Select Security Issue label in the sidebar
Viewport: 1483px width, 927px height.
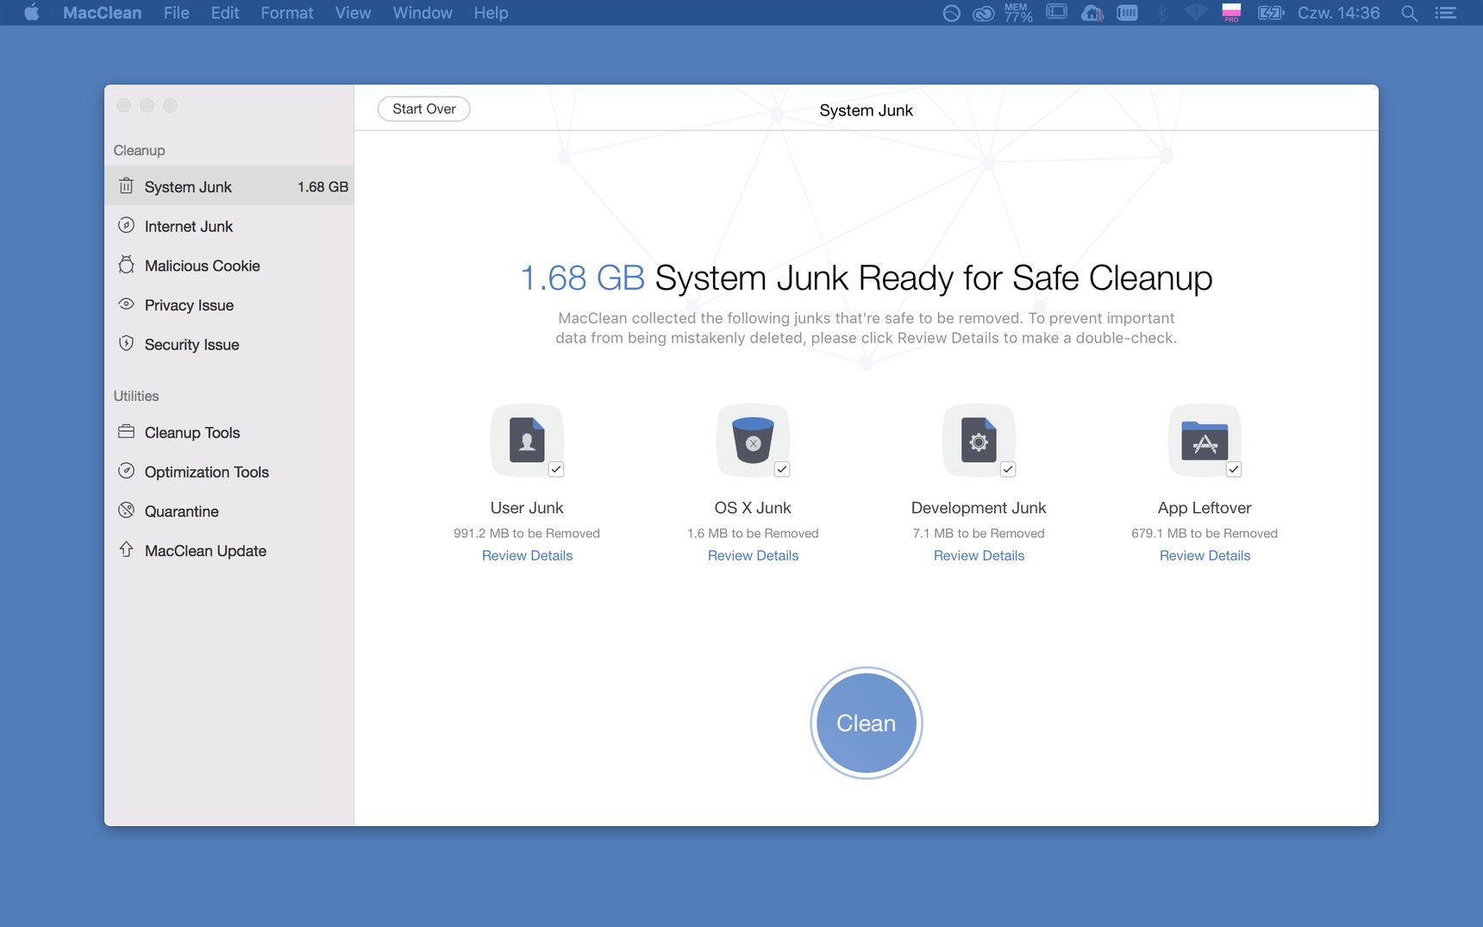[192, 344]
